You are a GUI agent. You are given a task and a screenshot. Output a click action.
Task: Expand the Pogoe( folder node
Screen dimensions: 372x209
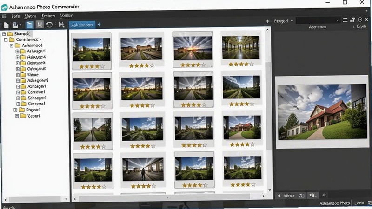pos(15,110)
